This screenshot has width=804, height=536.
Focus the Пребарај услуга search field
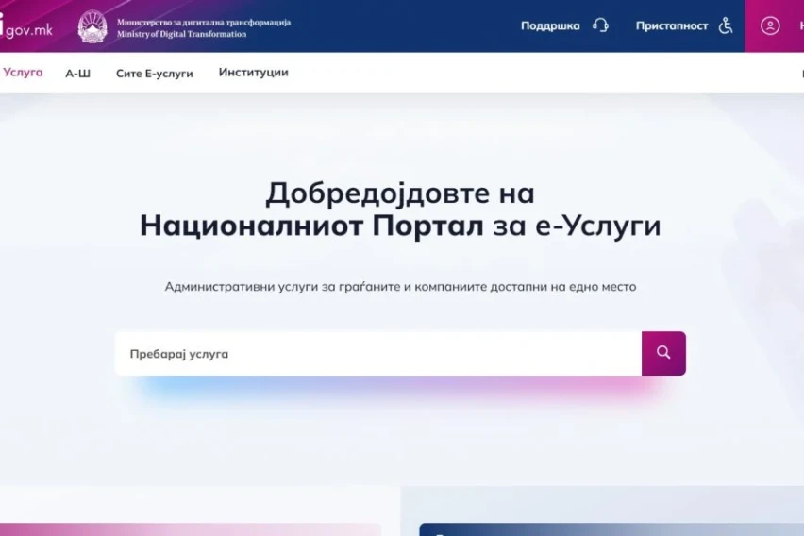pyautogui.click(x=377, y=354)
